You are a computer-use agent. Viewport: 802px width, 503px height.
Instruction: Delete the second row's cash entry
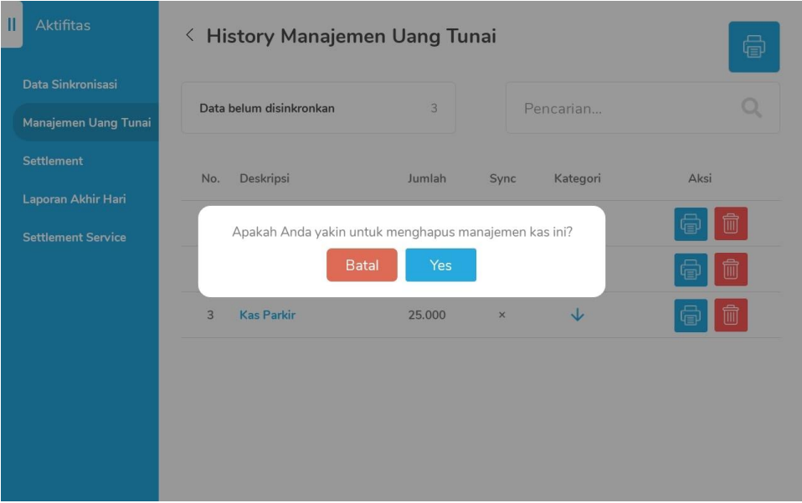(x=730, y=269)
